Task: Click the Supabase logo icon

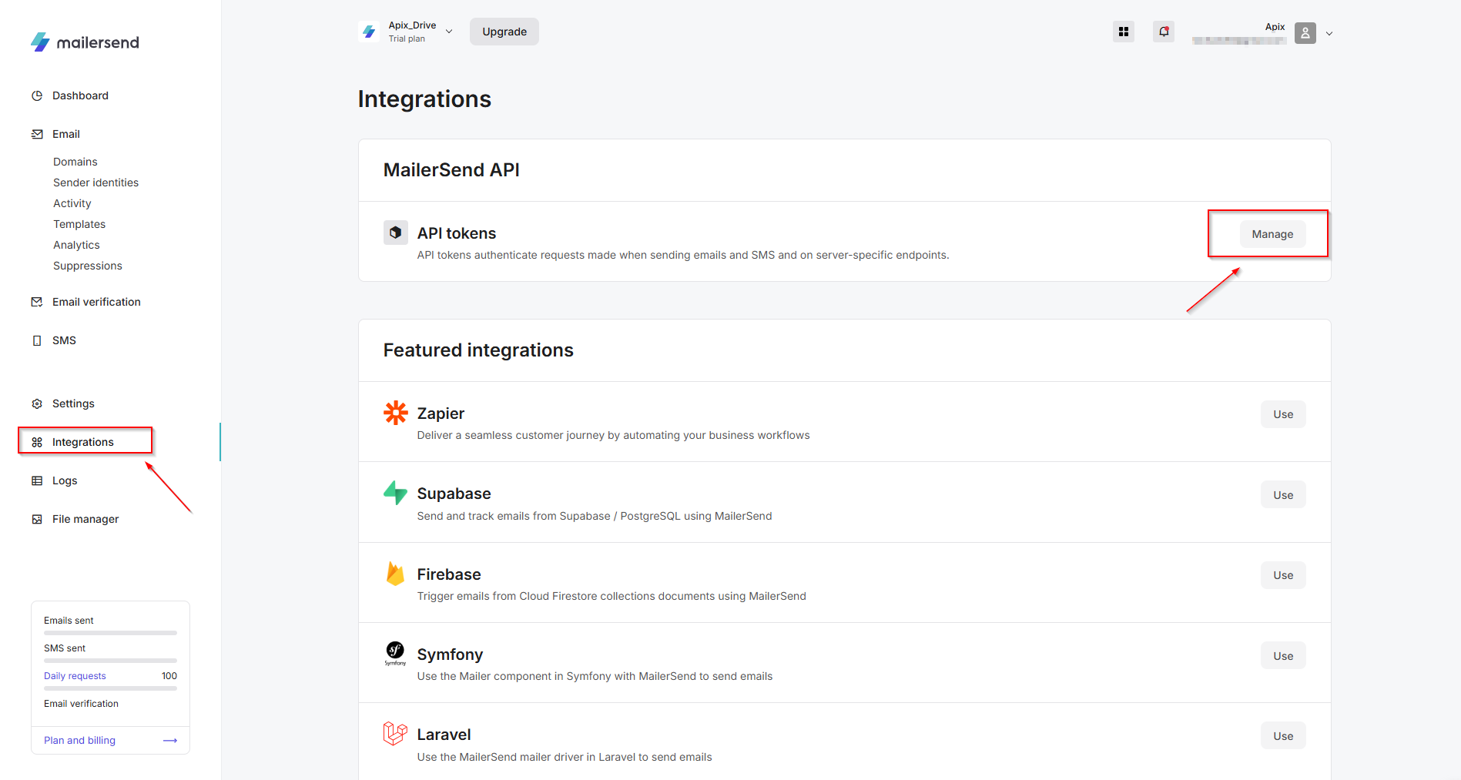Action: tap(396, 493)
